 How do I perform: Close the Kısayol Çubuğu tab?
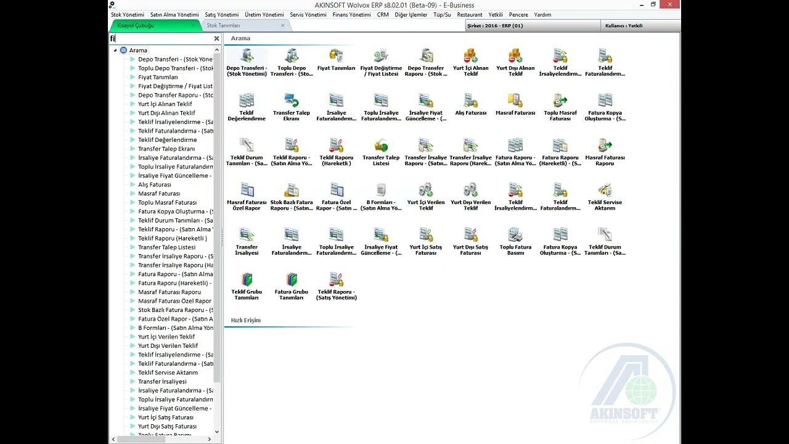pyautogui.click(x=193, y=25)
